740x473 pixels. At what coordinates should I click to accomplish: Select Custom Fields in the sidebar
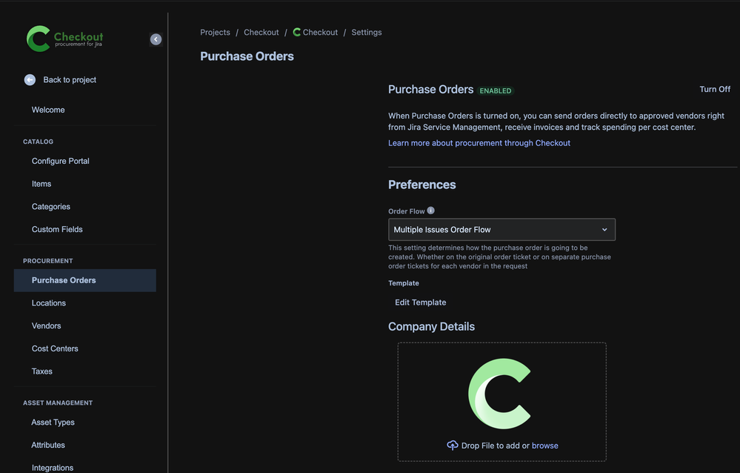(57, 229)
